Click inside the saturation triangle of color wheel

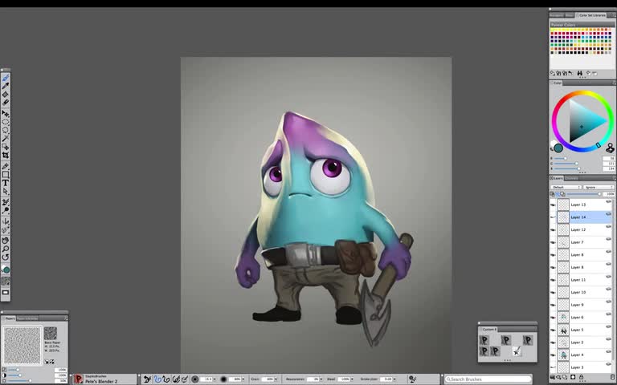(x=585, y=122)
